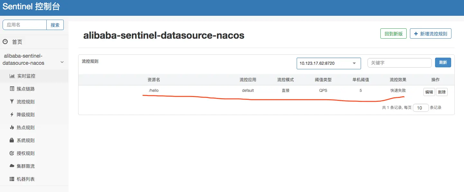
Task: Expand the sidebar app menu chevron
Action: [62, 62]
